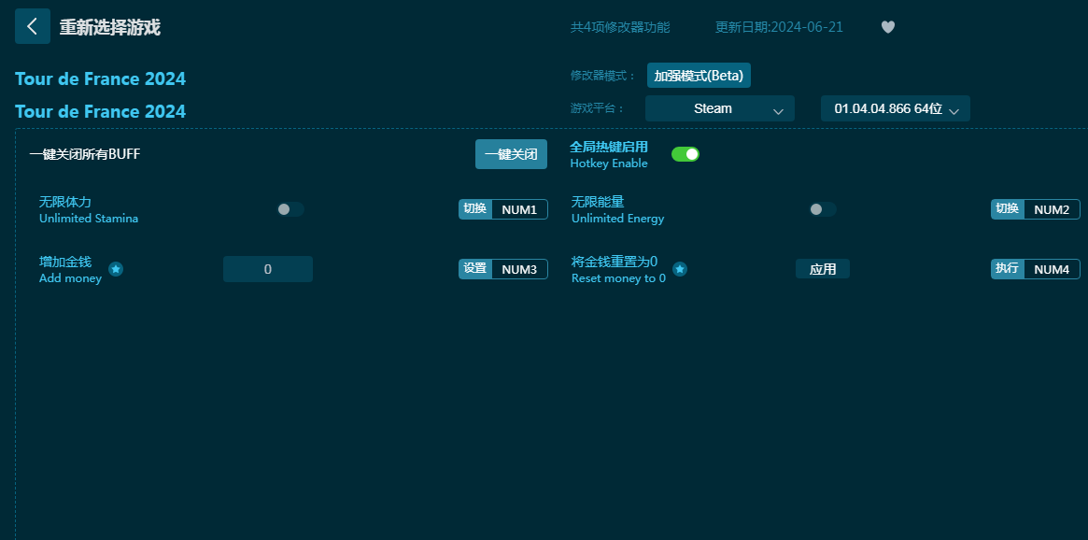Click the 切换 button next to NUM1
This screenshot has width=1088, height=540.
[x=475, y=209]
